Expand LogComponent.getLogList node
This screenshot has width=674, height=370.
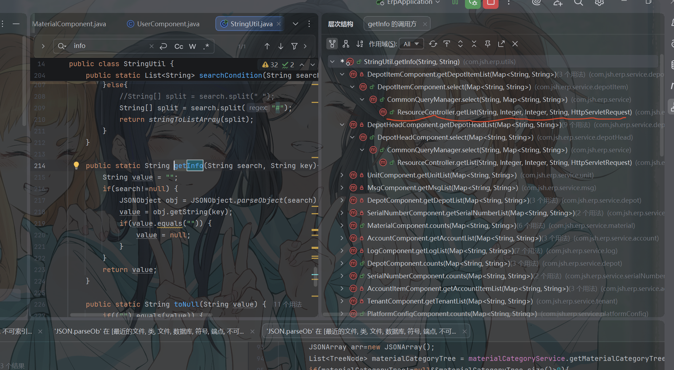coord(342,251)
